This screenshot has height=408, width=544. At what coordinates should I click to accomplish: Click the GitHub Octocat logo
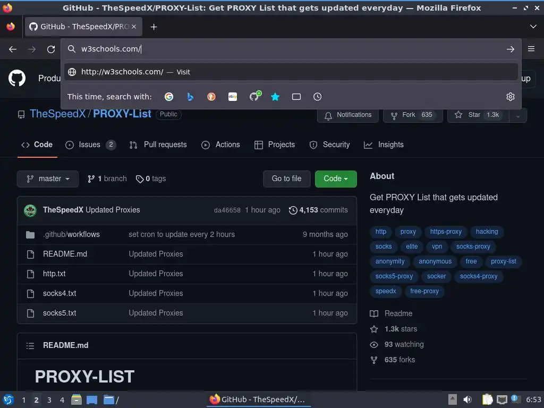click(17, 79)
